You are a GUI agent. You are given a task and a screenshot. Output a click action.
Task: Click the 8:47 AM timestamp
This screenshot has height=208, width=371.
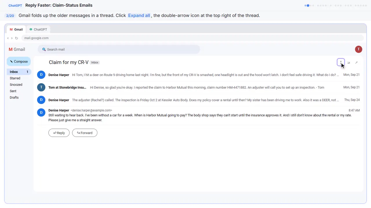pos(354,110)
